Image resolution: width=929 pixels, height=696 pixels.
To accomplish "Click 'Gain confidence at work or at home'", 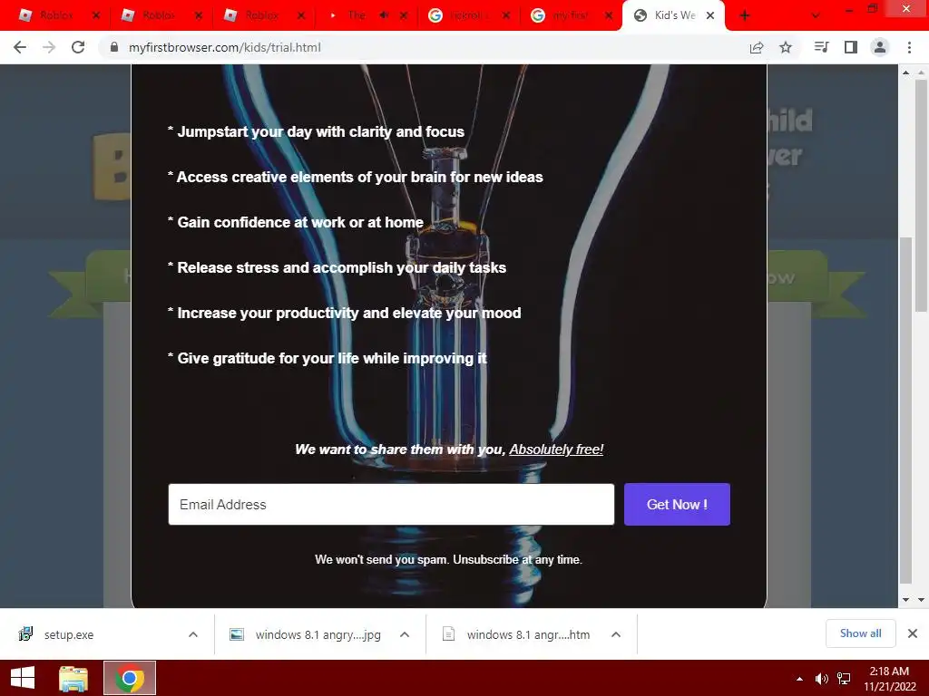I will (x=300, y=222).
